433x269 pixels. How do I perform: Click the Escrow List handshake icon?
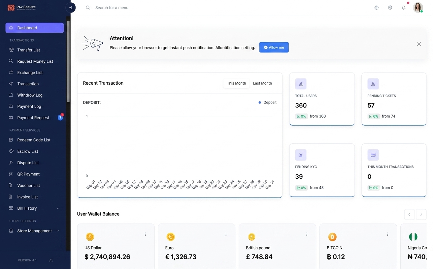tap(11, 151)
